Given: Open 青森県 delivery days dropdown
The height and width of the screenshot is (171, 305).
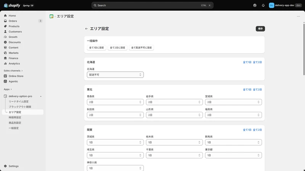Looking at the screenshot, I should click(x=115, y=102).
